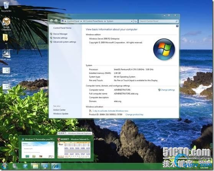Open Windows Explorer from the taskbar

(x=35, y=166)
